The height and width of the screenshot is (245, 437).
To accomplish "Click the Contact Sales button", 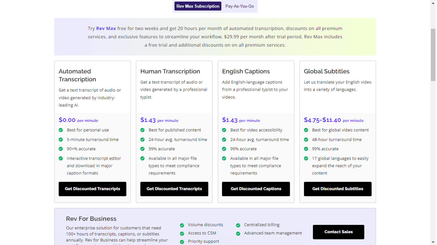I will click(x=338, y=232).
